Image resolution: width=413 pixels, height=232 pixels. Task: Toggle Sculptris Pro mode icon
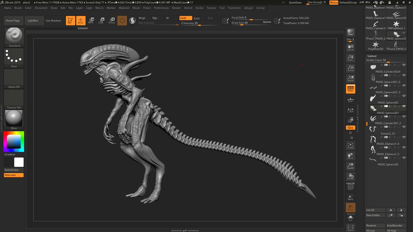[x=133, y=21]
